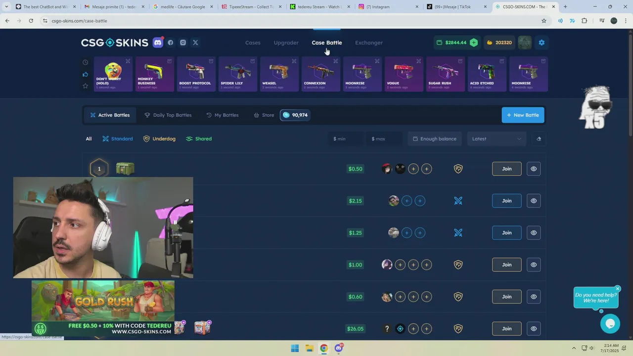Join the $26.05 battle

(x=507, y=329)
